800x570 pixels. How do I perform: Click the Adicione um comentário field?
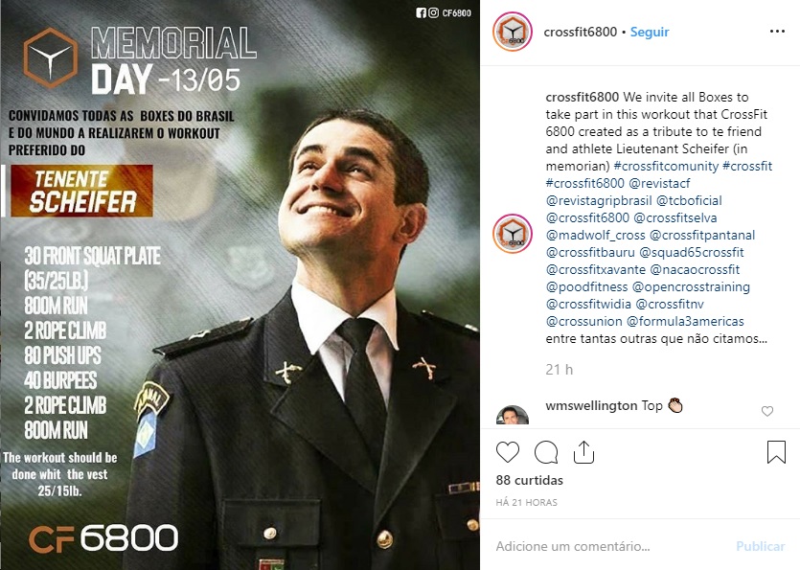[x=612, y=546]
